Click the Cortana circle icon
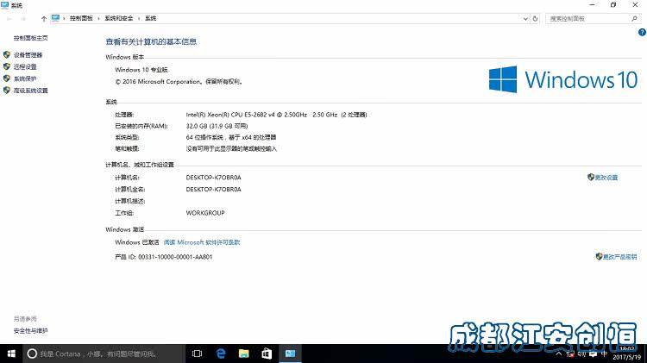 pos(32,354)
